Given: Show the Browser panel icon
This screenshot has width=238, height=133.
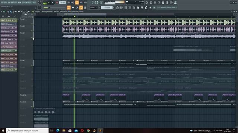Looking at the screenshot, I should pyautogui.click(x=134, y=7).
